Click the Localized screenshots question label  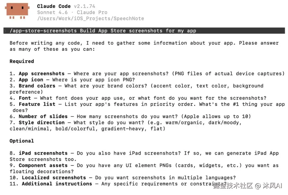click(x=54, y=178)
